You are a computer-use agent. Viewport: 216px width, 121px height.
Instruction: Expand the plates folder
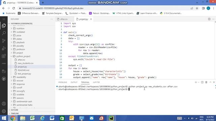pyautogui.click(x=19, y=39)
